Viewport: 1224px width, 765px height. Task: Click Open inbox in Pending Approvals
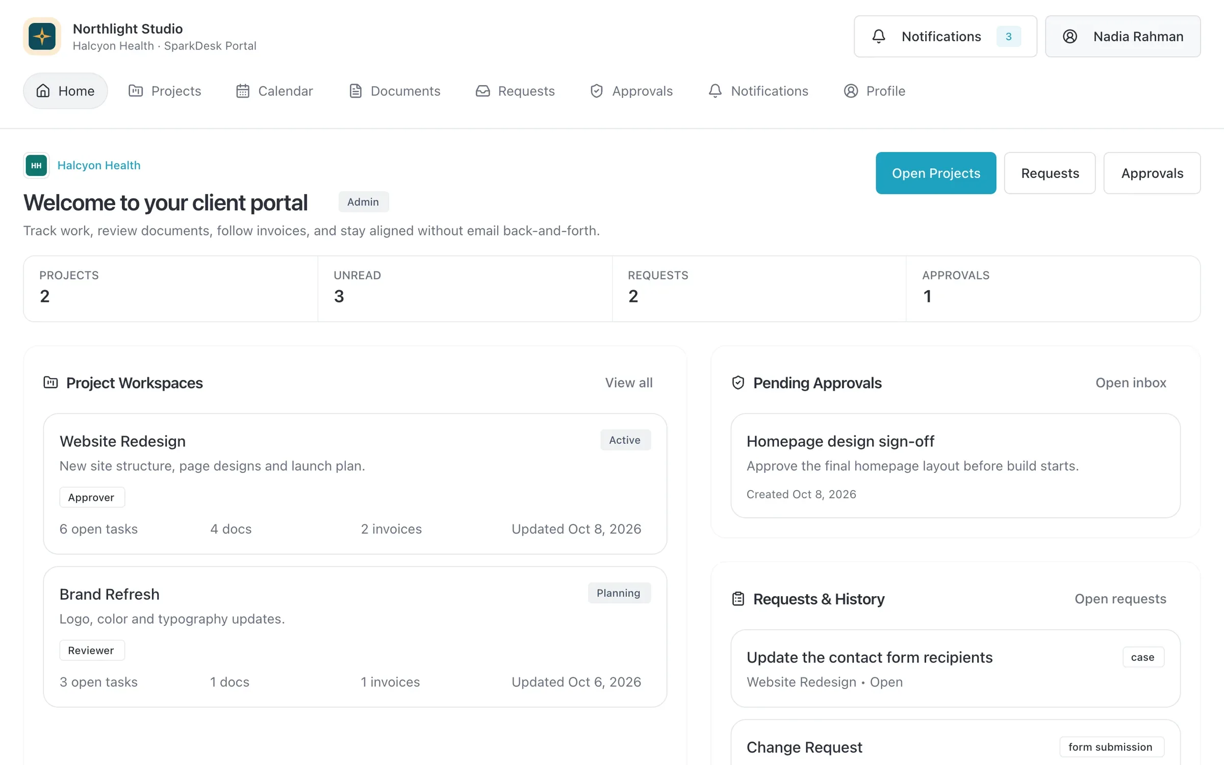point(1131,382)
